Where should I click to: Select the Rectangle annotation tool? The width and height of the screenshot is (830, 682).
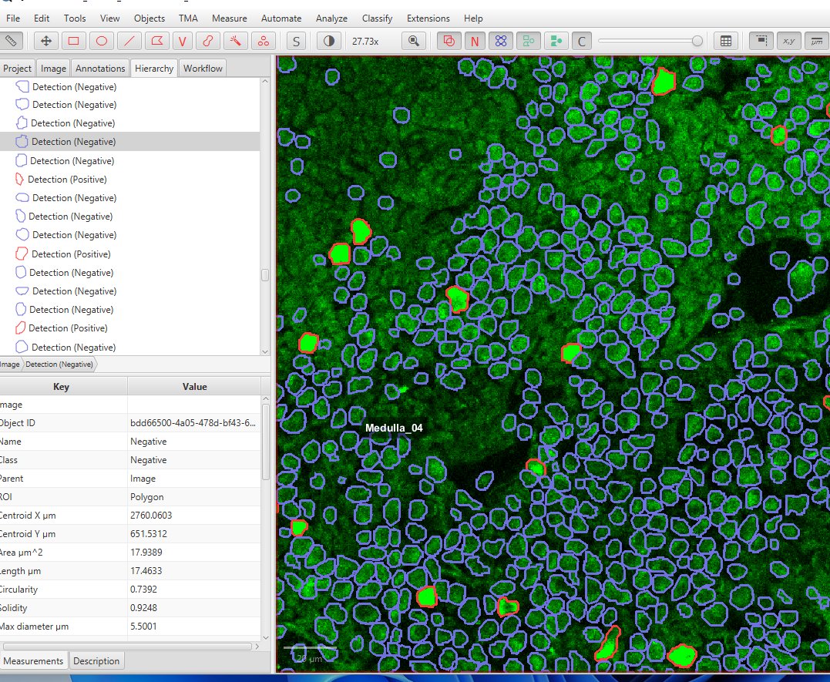73,40
